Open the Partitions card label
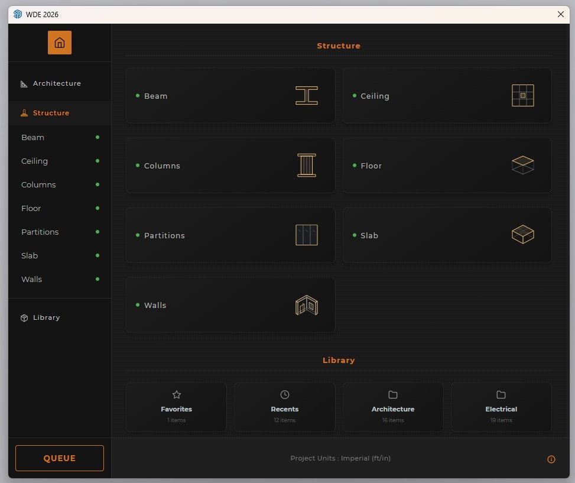This screenshot has height=483, width=575. (x=164, y=235)
